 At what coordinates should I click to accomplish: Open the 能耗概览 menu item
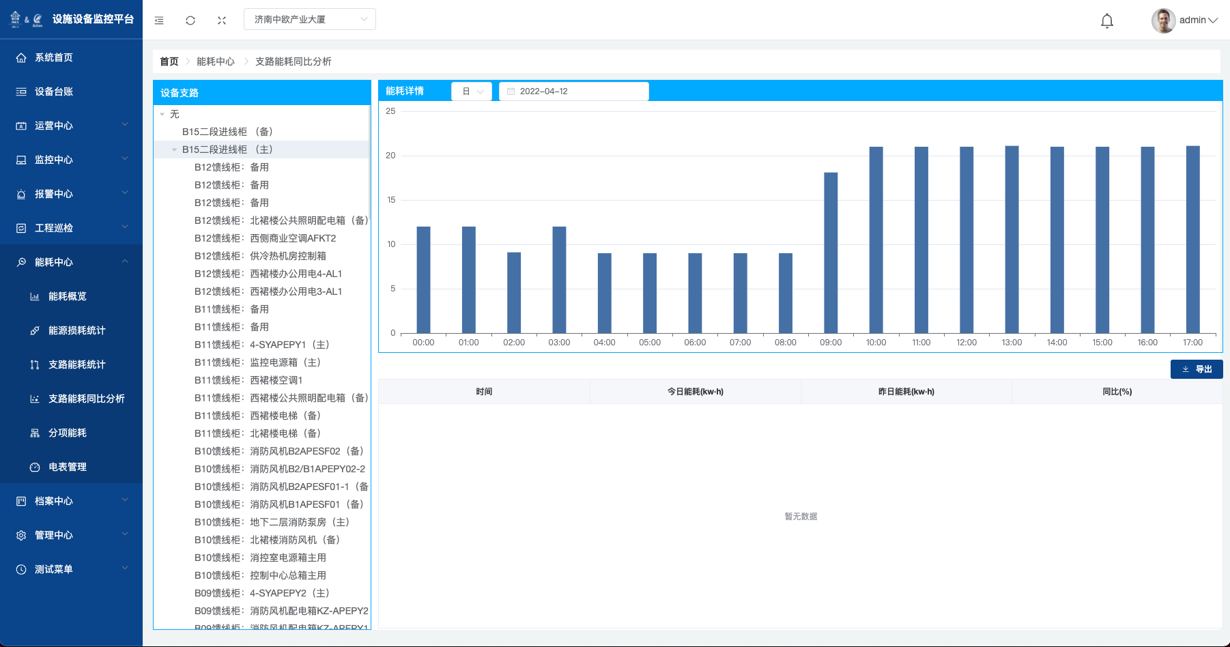[67, 296]
